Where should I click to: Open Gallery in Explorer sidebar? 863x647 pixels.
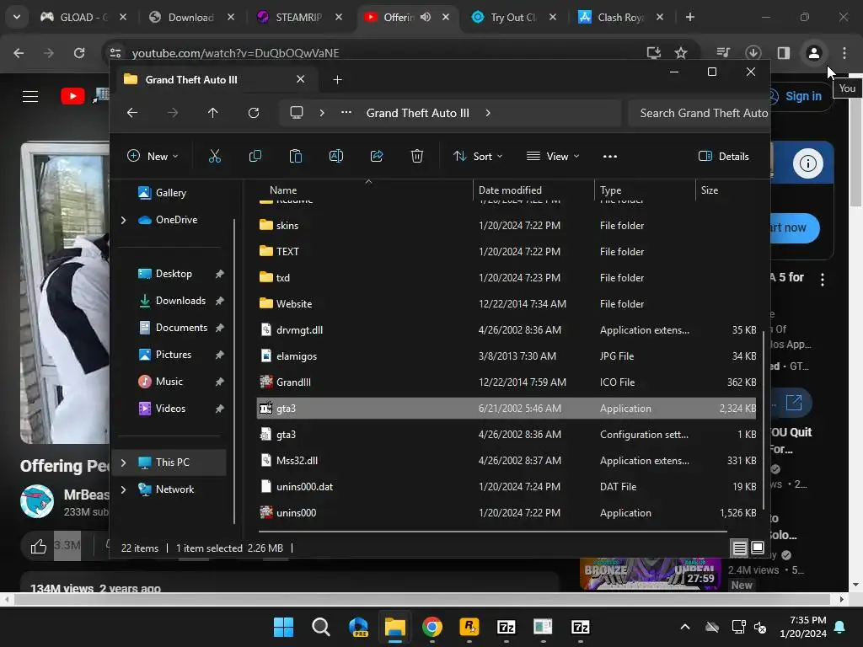click(170, 193)
